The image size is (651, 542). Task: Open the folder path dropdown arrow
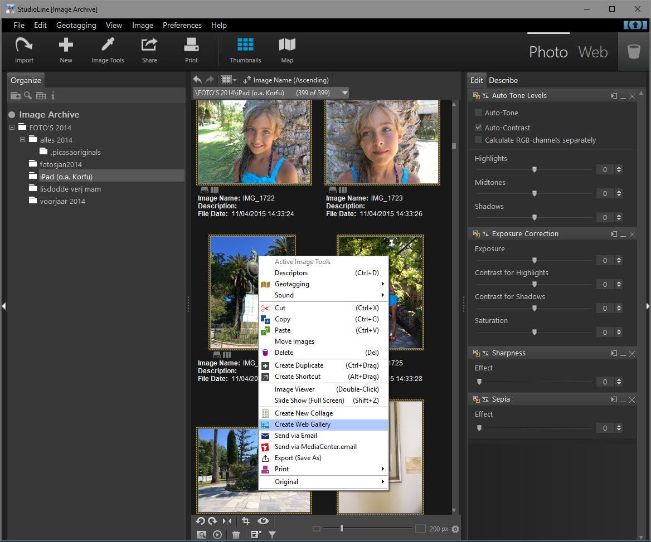(345, 93)
